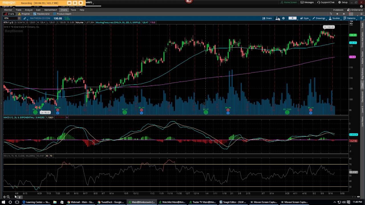
Task: Expand the symbol selector dropdown arrow
Action: 19,18
